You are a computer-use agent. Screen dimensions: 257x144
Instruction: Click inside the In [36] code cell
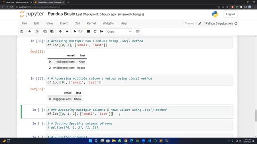coord(139,80)
